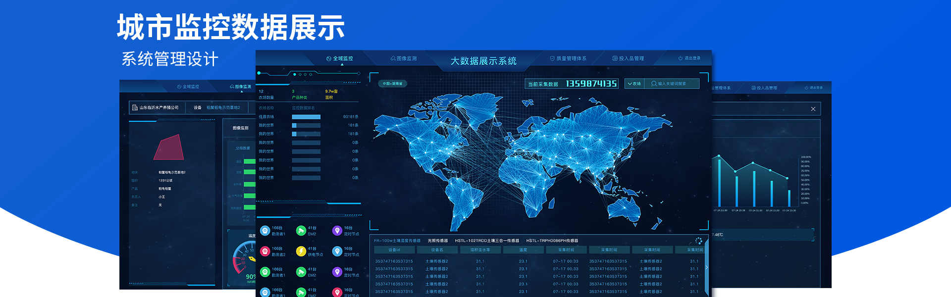Click the top blue 勘测者1 device icon

point(265,231)
